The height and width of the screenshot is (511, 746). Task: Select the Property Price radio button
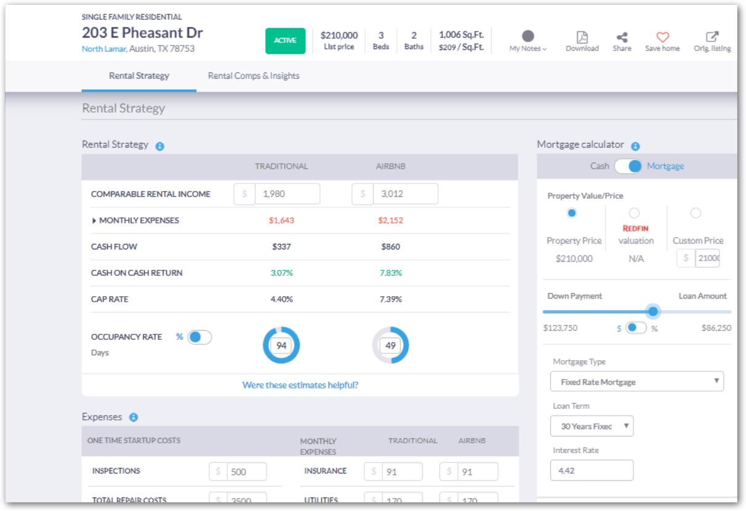(572, 213)
